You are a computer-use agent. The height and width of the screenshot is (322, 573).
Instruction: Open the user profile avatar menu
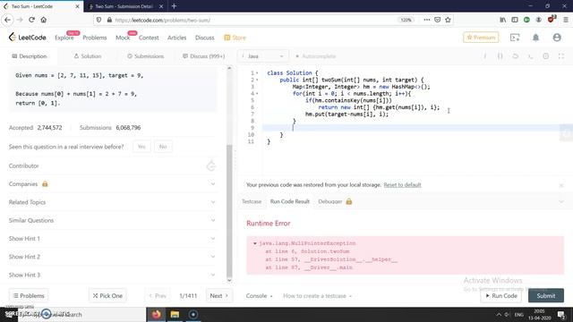[557, 38]
